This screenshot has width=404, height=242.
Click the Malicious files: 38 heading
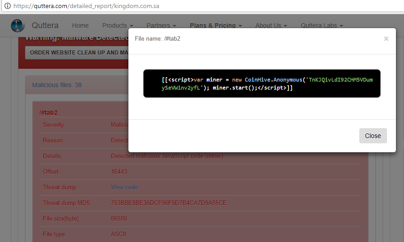click(x=57, y=85)
